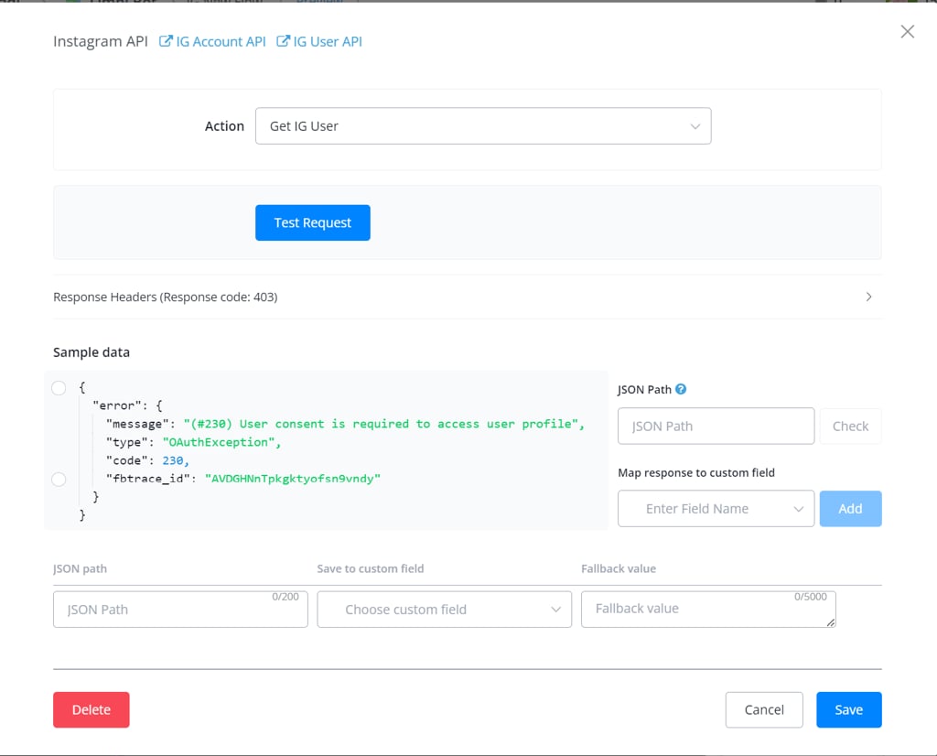
Task: Focus the Fallback value text area
Action: coord(708,609)
